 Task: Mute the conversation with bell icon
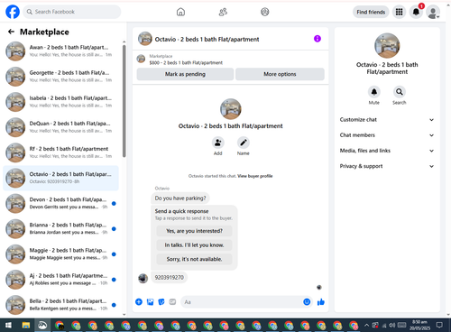point(374,92)
